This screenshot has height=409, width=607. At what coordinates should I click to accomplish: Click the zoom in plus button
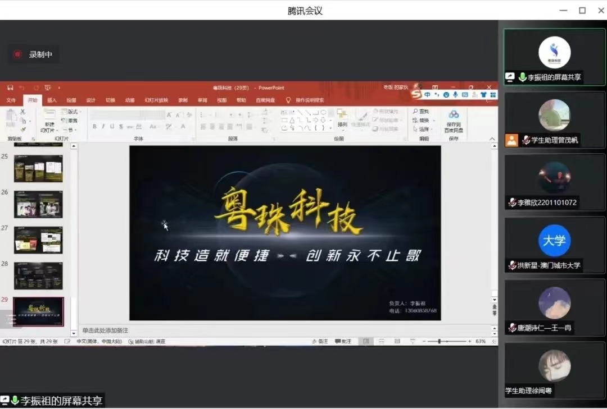[x=469, y=341]
